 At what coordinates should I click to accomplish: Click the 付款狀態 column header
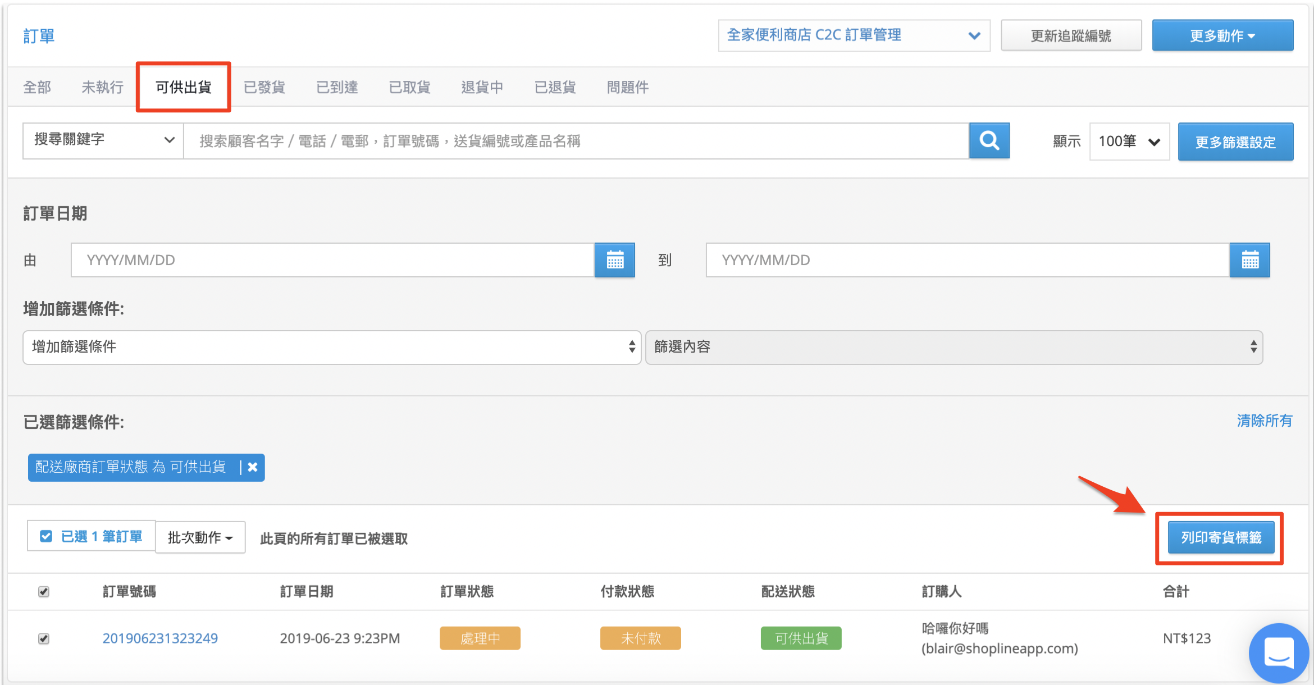[x=627, y=591]
